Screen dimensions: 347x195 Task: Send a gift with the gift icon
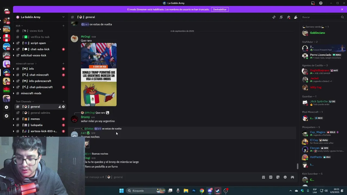pyautogui.click(x=263, y=177)
